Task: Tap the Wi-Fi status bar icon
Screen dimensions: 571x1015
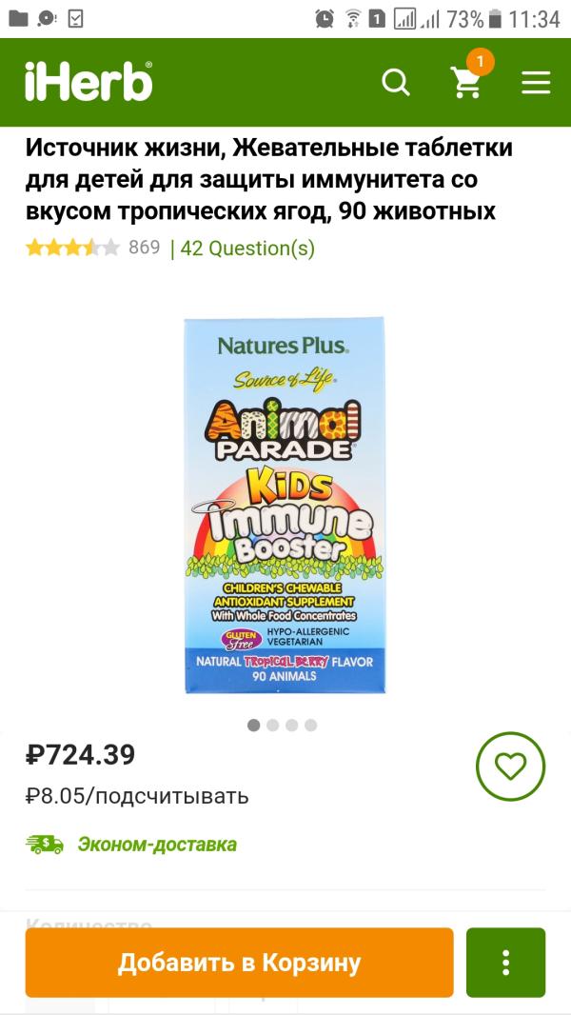Action: pyautogui.click(x=352, y=18)
